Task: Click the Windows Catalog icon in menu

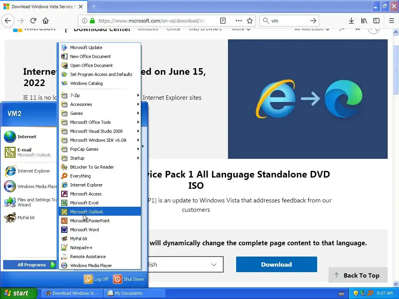Action: (64, 83)
